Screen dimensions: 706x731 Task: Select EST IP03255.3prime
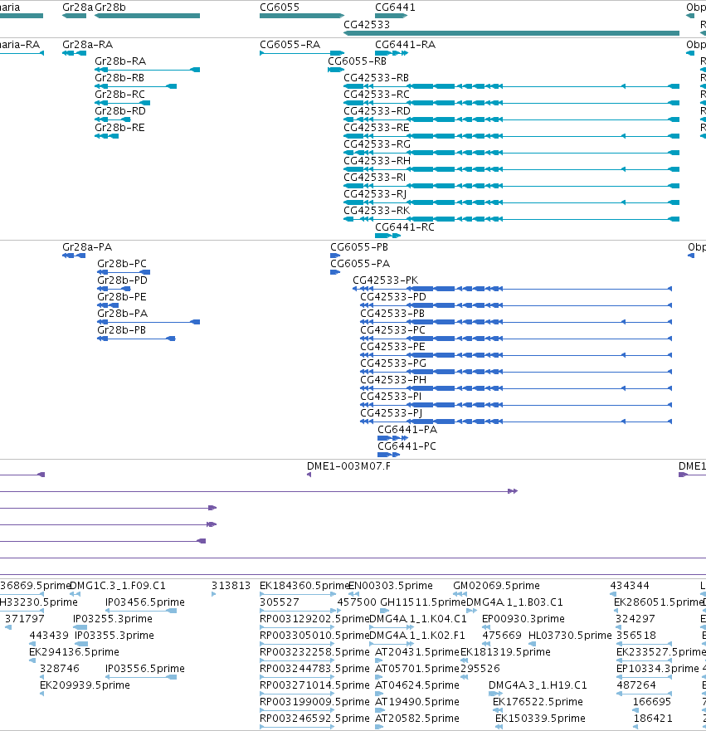[80, 627]
